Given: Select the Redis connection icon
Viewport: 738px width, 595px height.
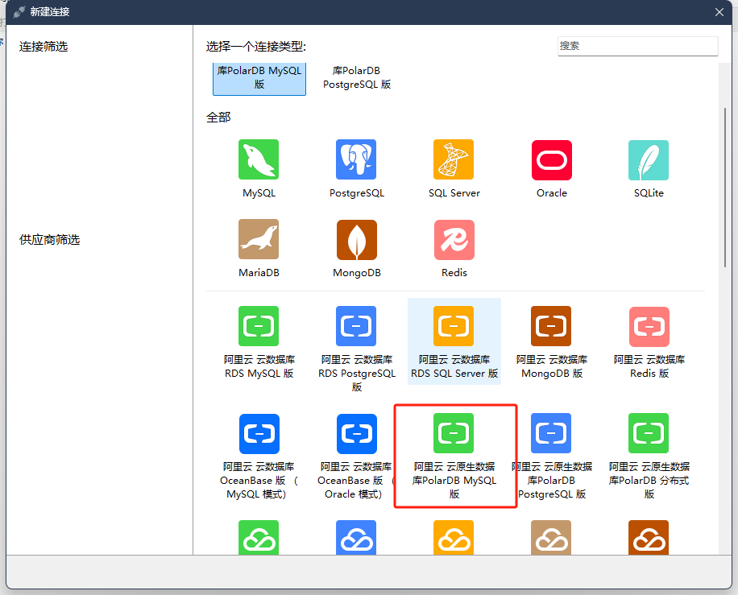Looking at the screenshot, I should coord(454,239).
